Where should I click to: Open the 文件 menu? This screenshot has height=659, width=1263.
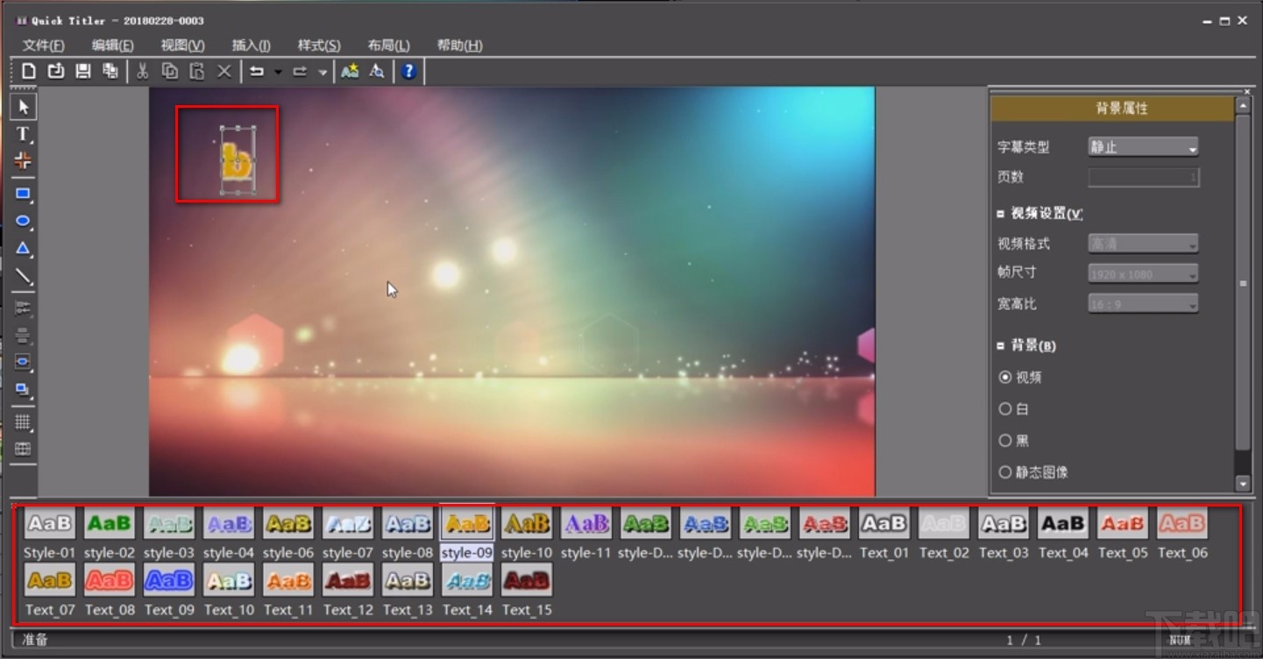43,46
